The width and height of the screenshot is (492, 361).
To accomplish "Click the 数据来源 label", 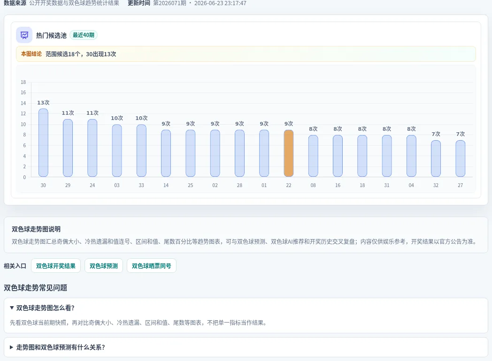I will 15,3.
